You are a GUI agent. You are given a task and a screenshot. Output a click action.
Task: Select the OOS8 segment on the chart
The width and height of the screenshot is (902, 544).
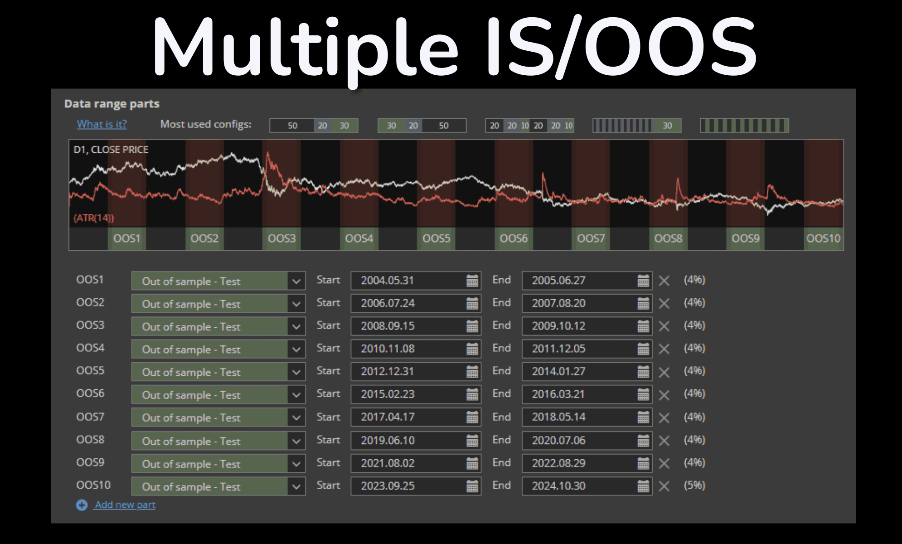(x=668, y=238)
